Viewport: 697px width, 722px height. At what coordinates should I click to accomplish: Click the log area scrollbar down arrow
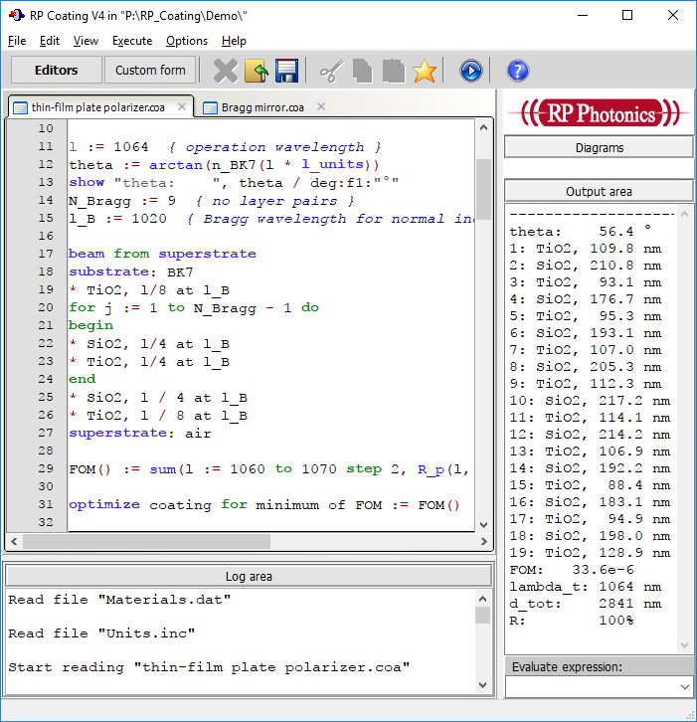[482, 685]
